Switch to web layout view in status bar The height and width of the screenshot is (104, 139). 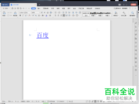pyautogui.click(x=101, y=102)
